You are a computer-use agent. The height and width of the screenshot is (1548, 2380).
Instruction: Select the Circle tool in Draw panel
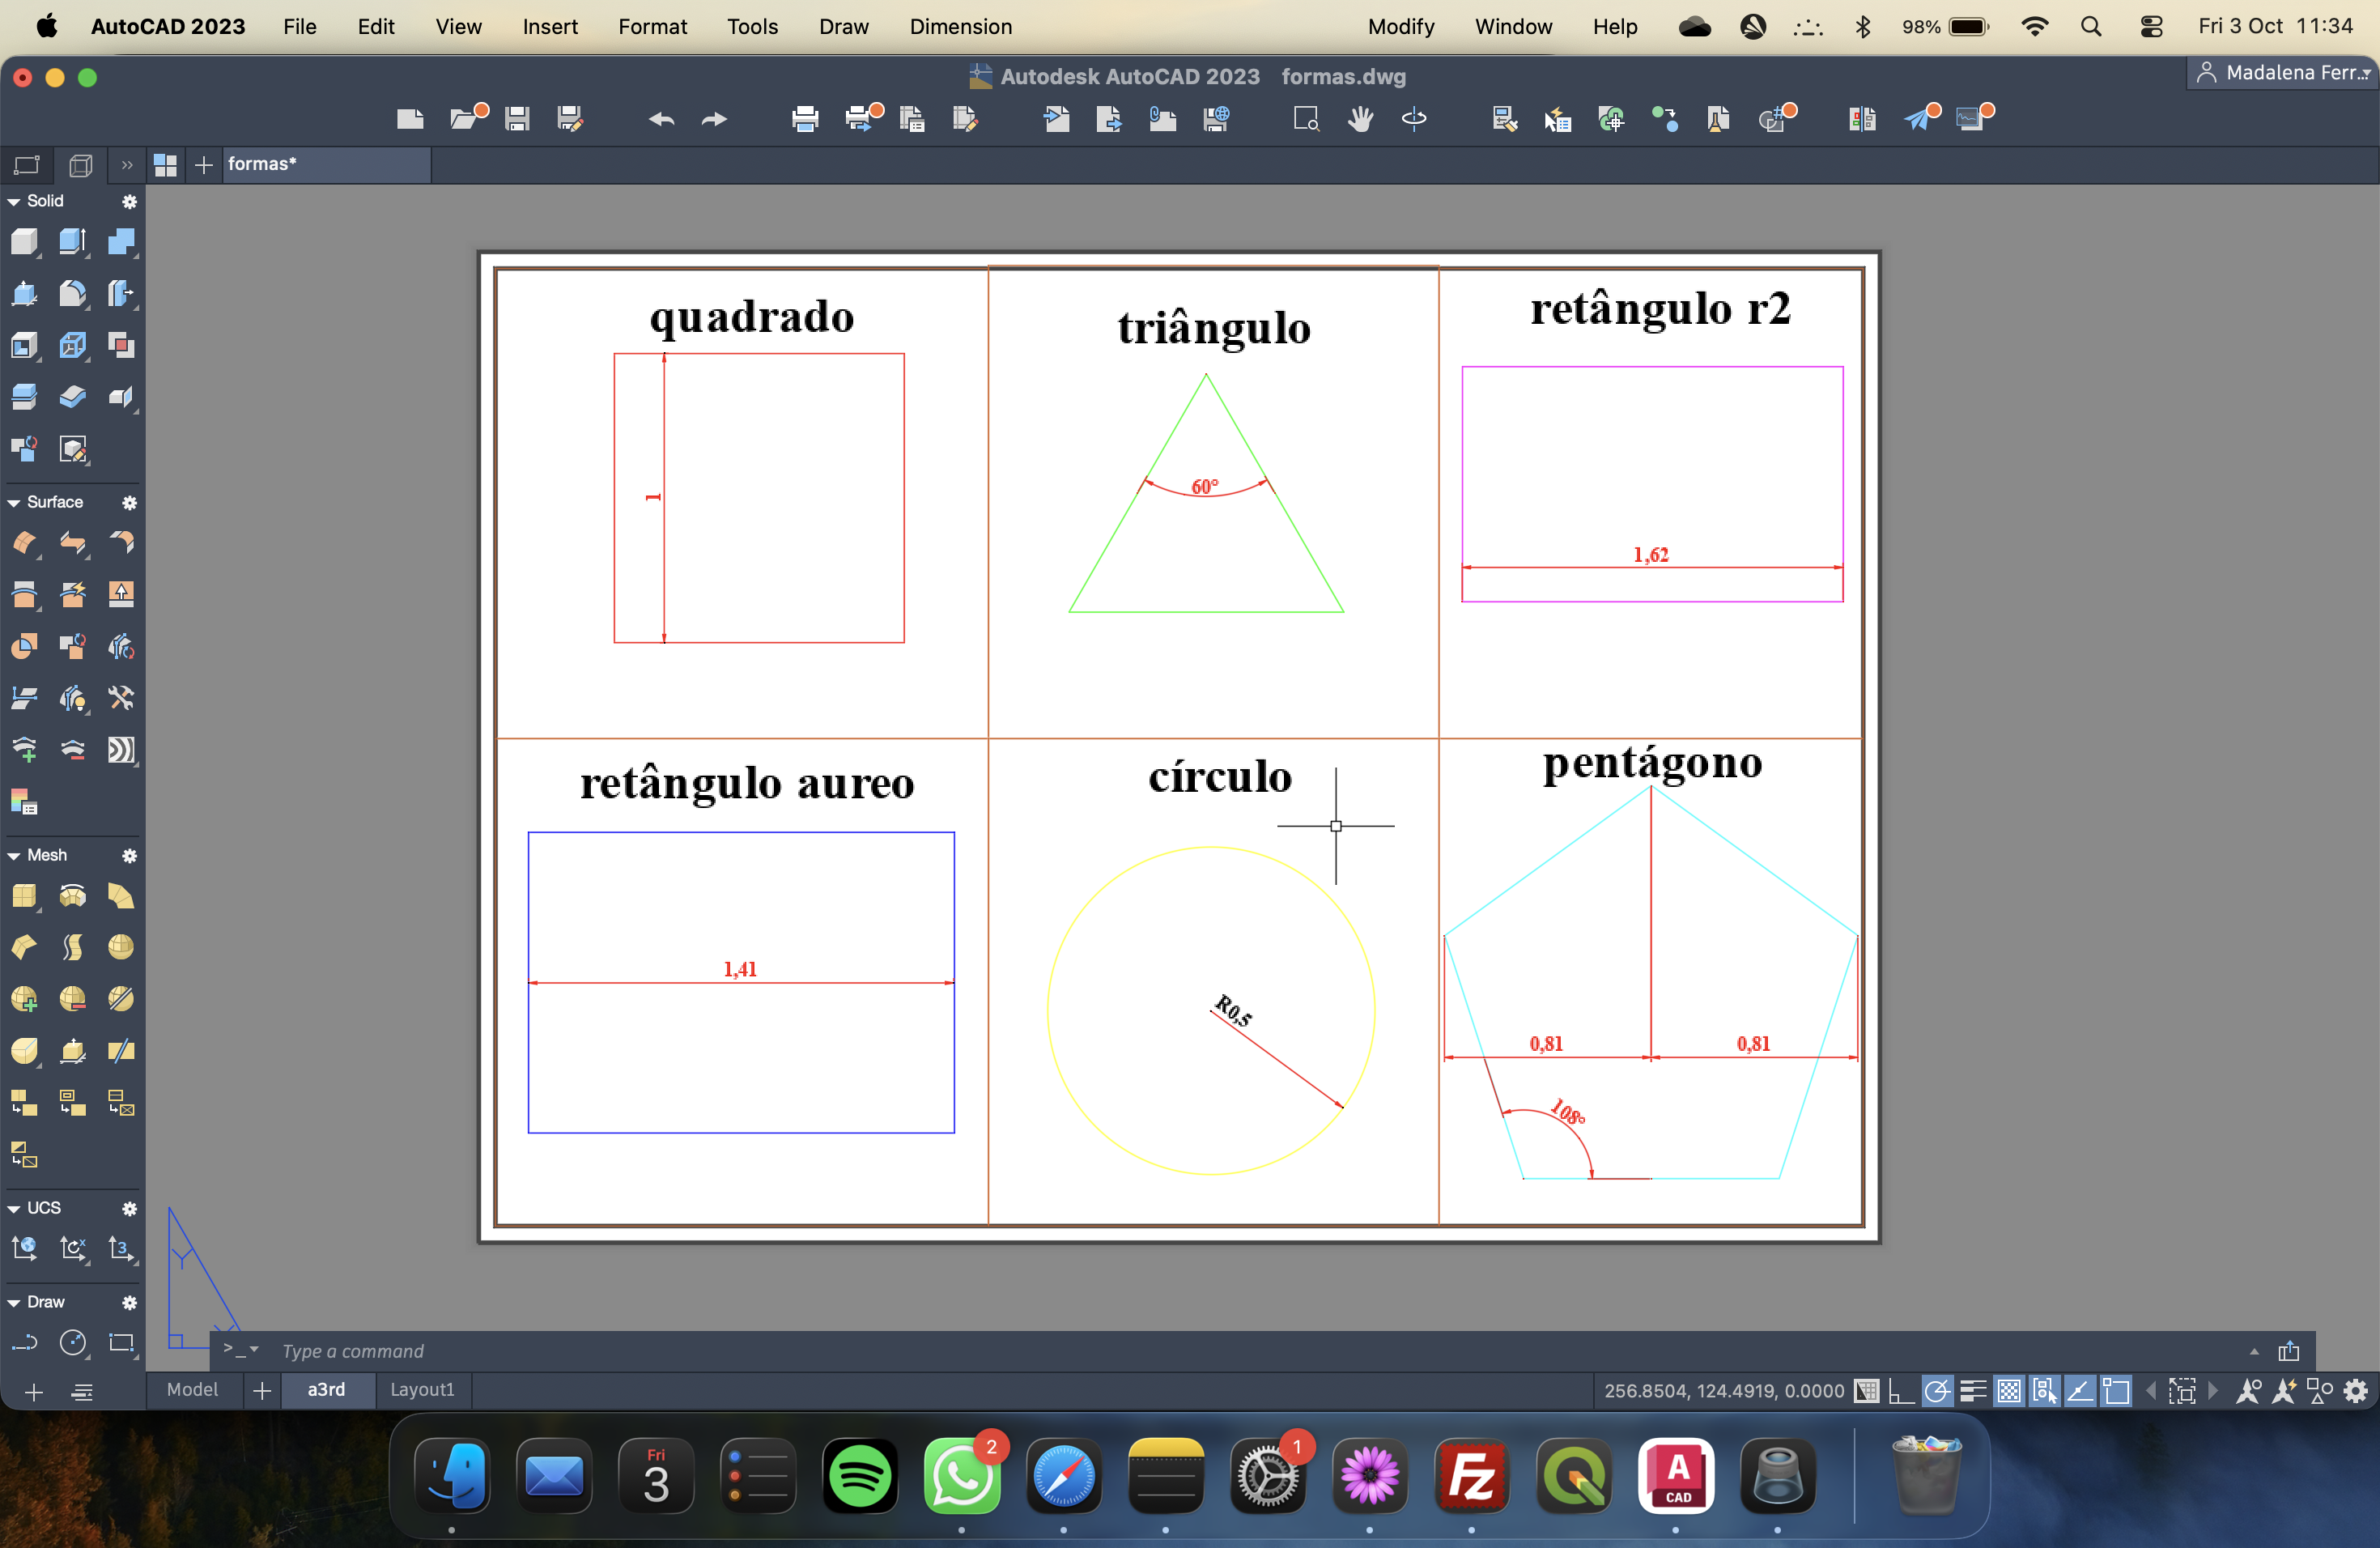point(73,1342)
